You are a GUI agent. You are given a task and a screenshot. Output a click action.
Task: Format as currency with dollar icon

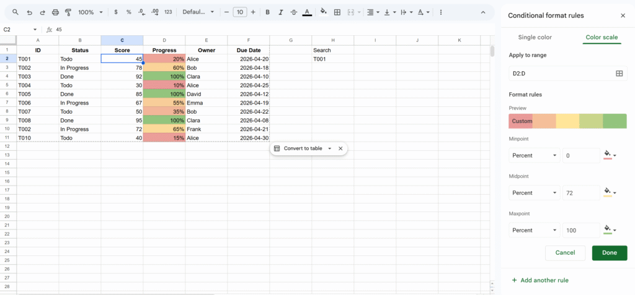pos(116,12)
